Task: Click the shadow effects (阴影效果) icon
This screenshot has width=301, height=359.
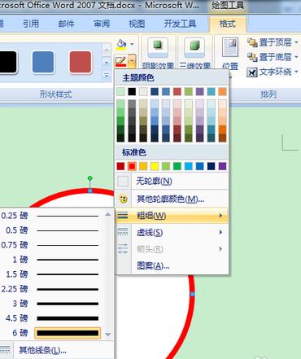Action: [158, 48]
